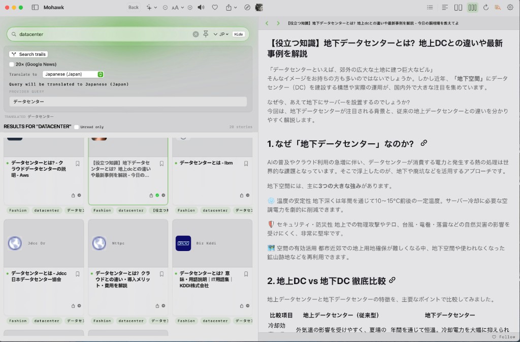Open Translate to Japanese (Japan) dropdown
520x342 pixels.
(x=73, y=74)
